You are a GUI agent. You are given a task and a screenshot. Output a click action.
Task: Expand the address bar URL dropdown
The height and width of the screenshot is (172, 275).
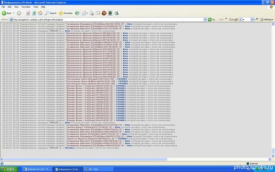(x=205, y=19)
